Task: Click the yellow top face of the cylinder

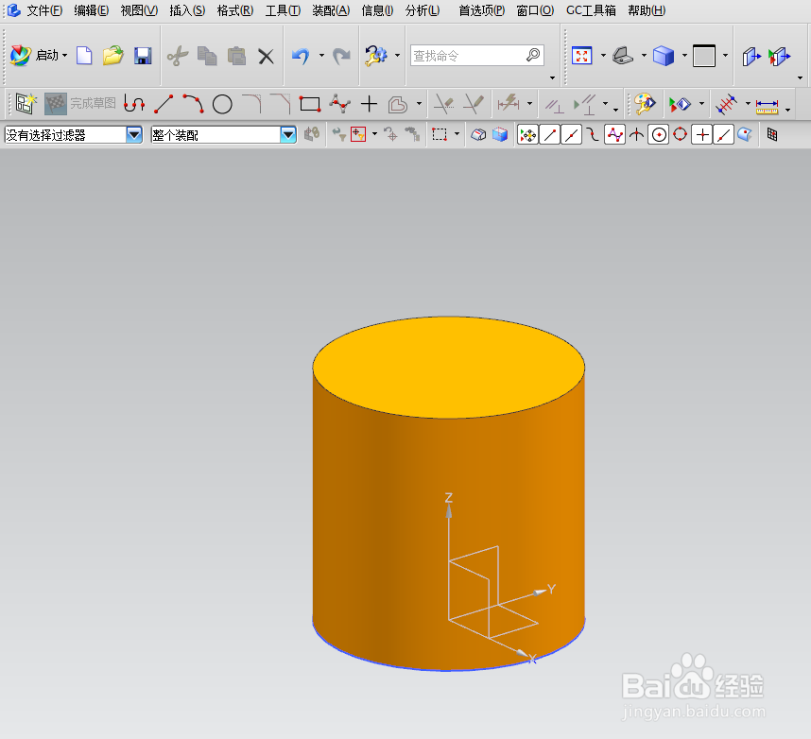Action: coord(448,367)
